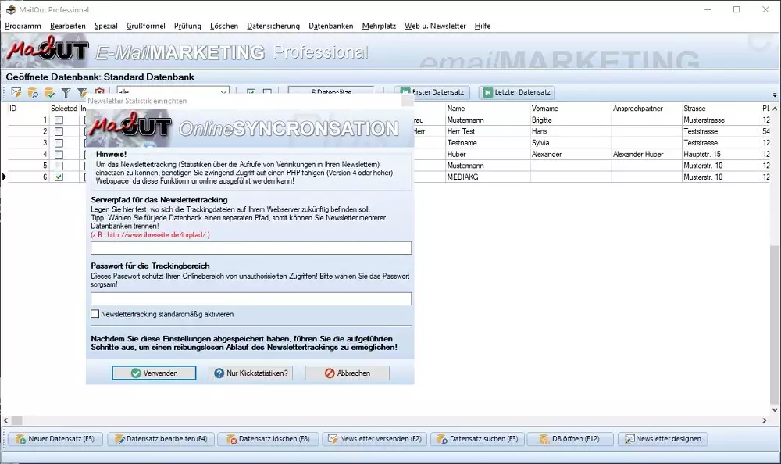
Task: Click DB öffnen (F12) button
Action: coord(569,439)
